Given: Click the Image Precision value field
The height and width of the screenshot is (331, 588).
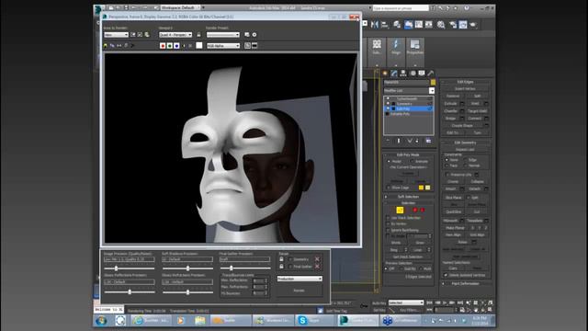Looking at the screenshot, I should [x=129, y=259].
